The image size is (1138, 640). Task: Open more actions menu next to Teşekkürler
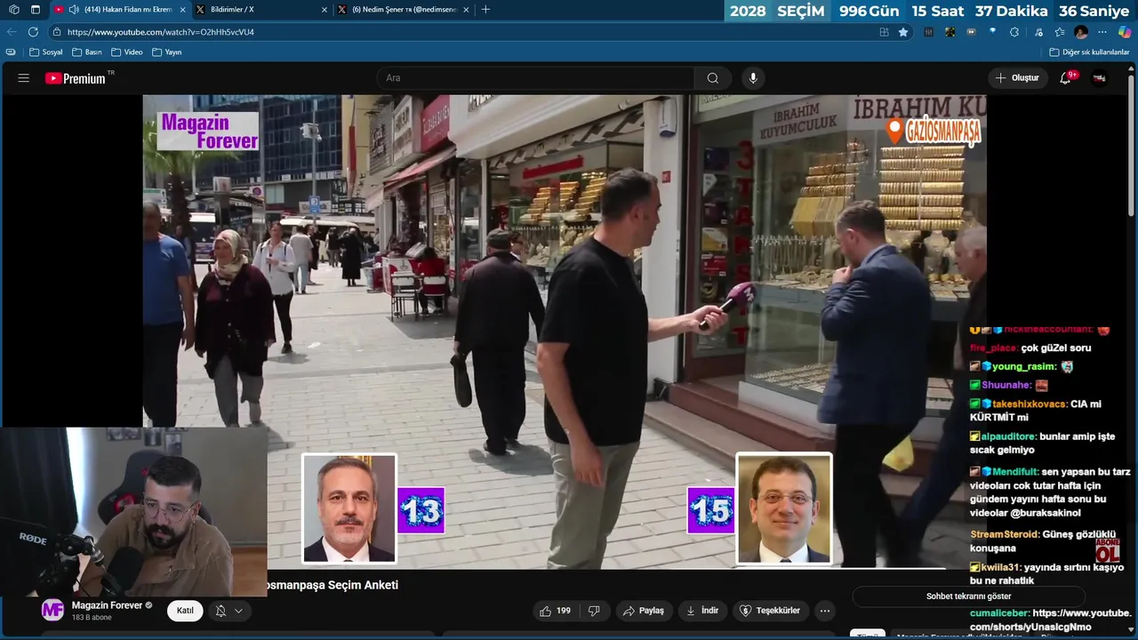825,611
